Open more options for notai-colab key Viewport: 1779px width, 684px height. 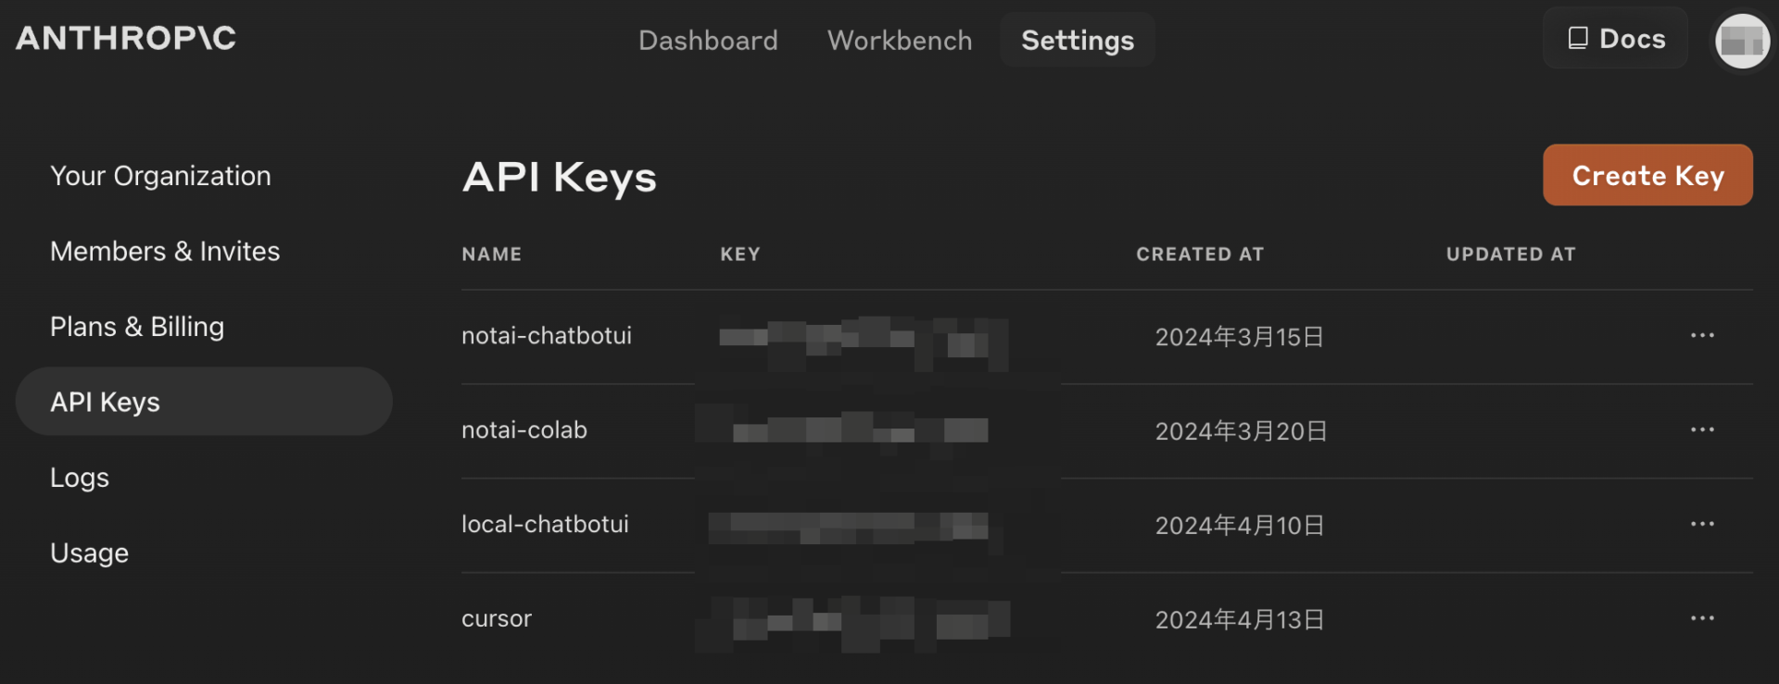click(1702, 430)
